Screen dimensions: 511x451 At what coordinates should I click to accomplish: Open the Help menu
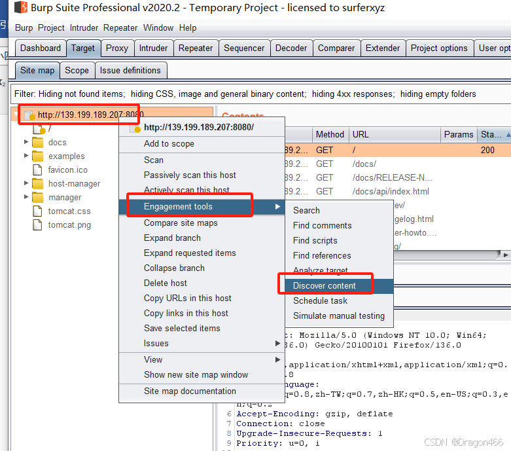point(188,27)
